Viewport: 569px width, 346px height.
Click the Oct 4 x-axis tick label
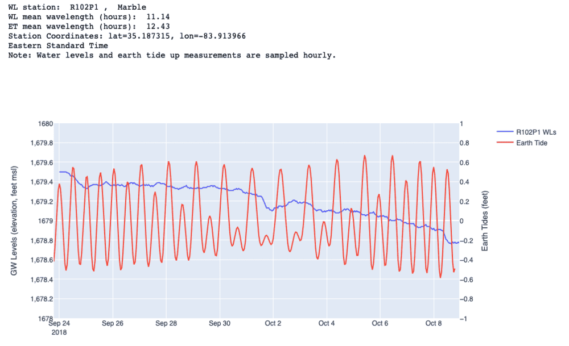tap(327, 324)
